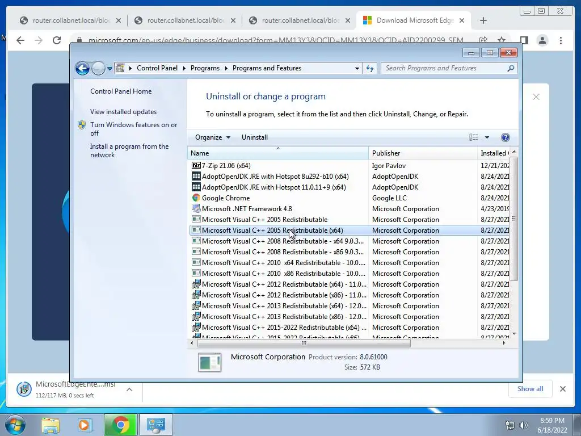Open Windows Explorer from taskbar
581x436 pixels.
pyautogui.click(x=50, y=425)
